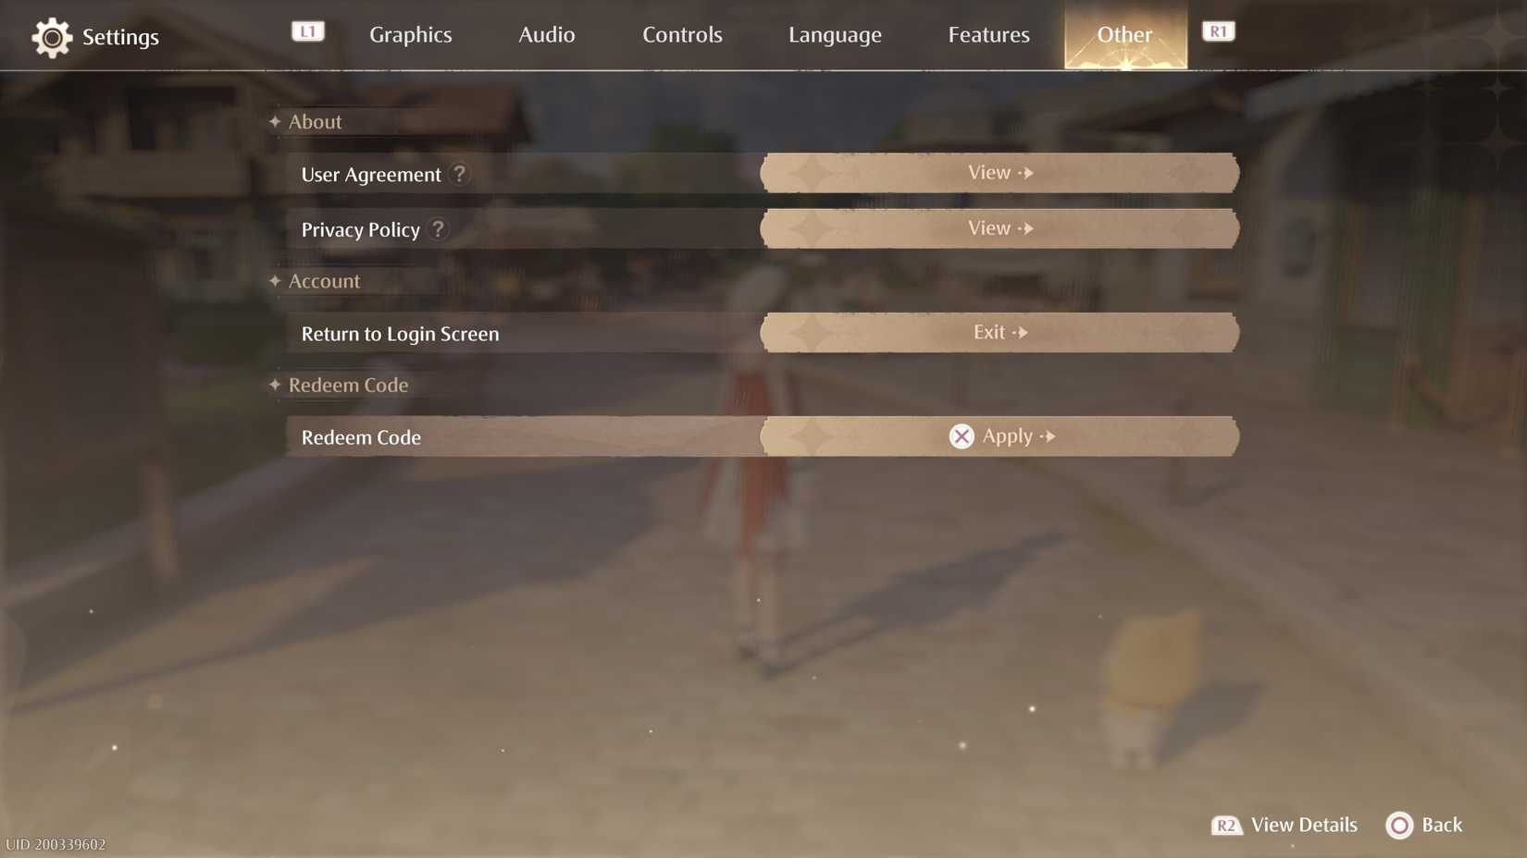
Task: Apply a redeem code
Action: (x=1009, y=436)
